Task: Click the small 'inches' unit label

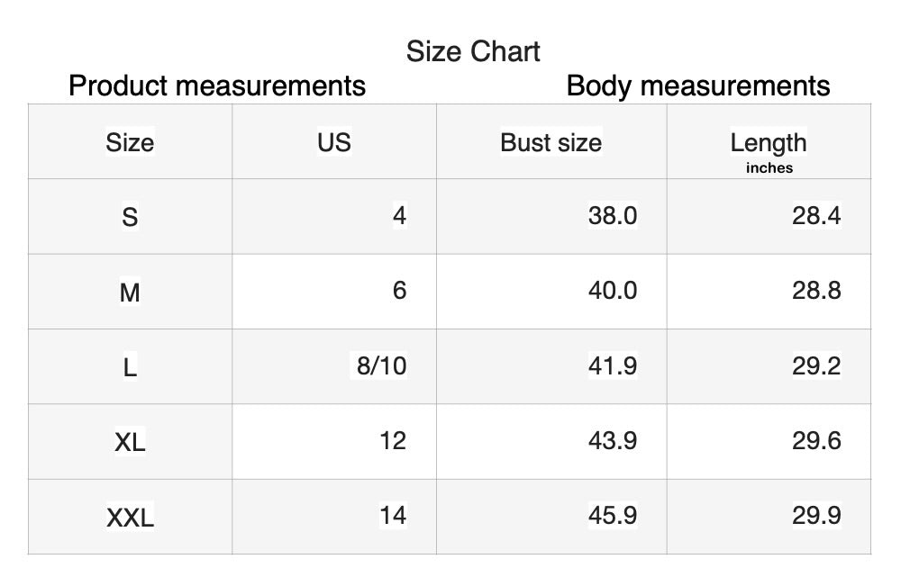Action: click(x=769, y=167)
